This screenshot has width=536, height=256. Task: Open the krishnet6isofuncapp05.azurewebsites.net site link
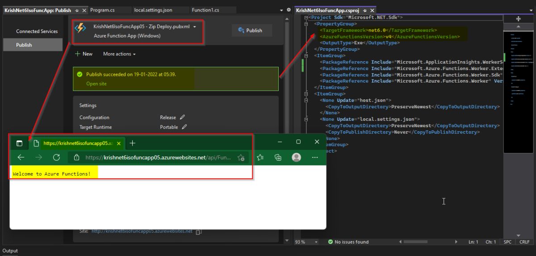(x=142, y=231)
